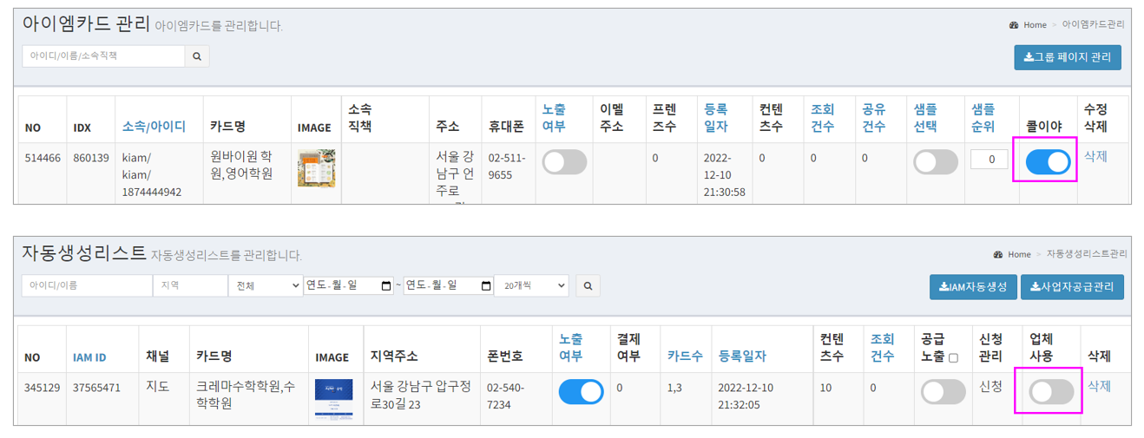Image resolution: width=1144 pixels, height=438 pixels.
Task: Go Home from 자동생성리스트관리 breadcrumb
Action: coord(1019,254)
